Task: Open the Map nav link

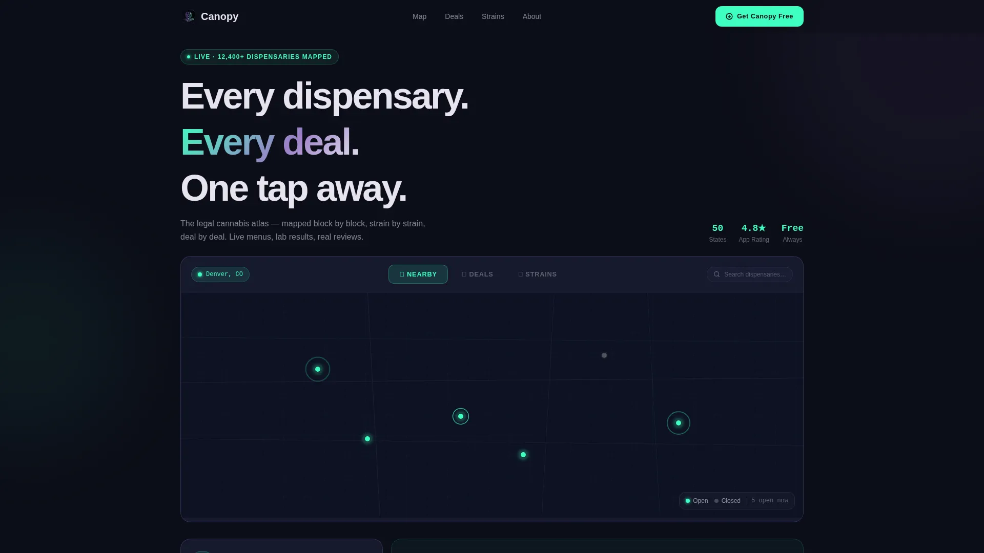Action: (x=419, y=16)
